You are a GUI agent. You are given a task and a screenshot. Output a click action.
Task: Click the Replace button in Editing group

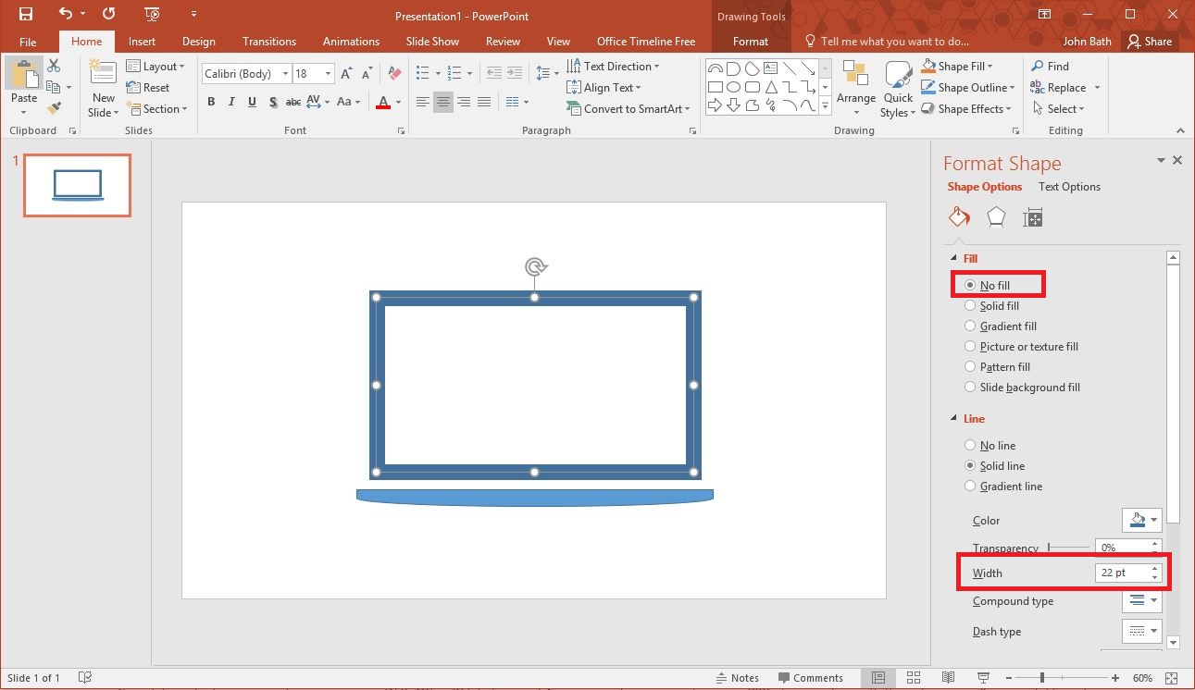[1065, 87]
